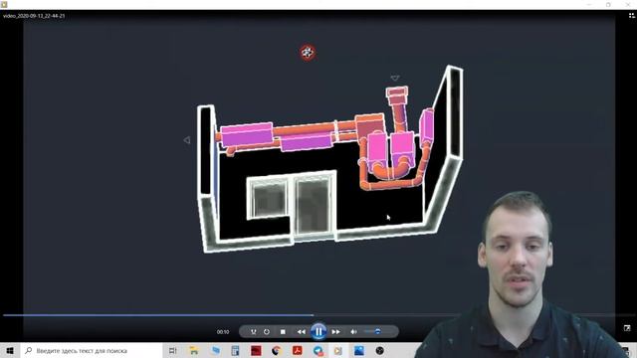Click the video title text video_2020-09-13_22-44-21
The image size is (637, 358).
coord(34,16)
